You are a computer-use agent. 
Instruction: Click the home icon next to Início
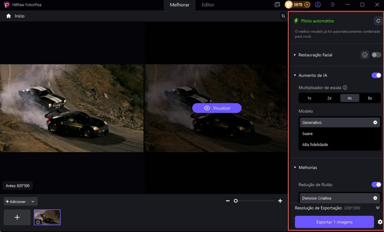point(9,16)
